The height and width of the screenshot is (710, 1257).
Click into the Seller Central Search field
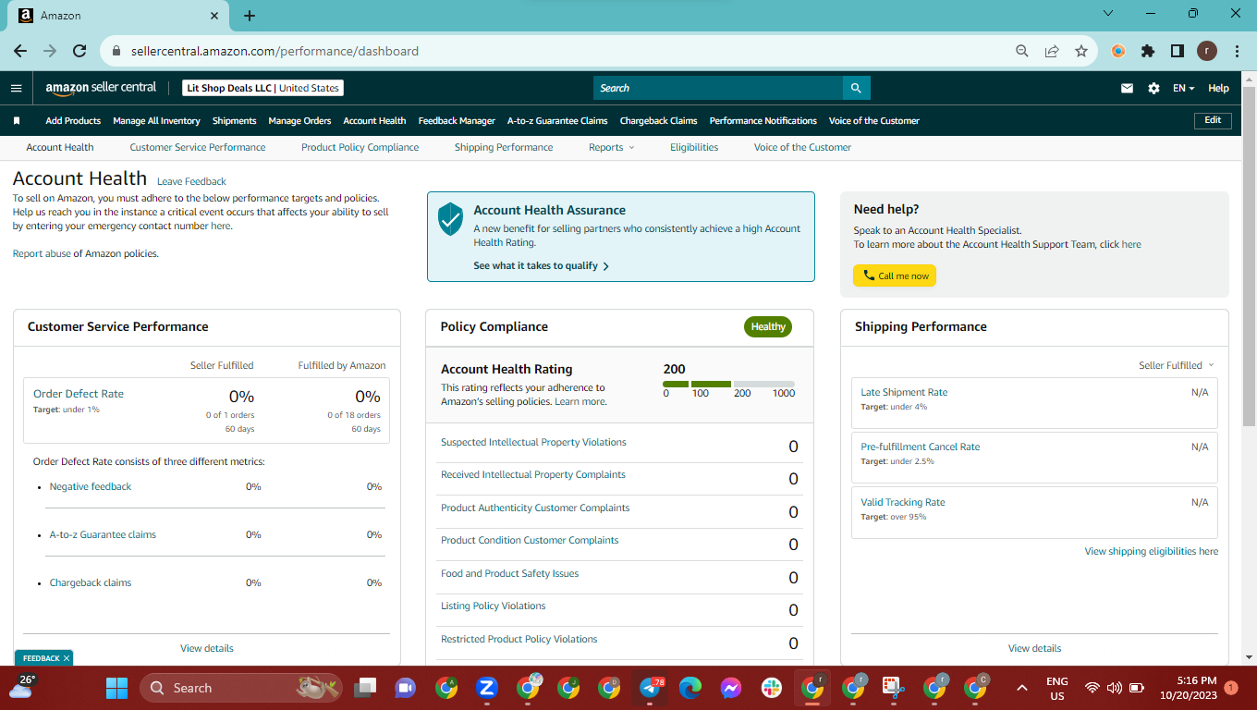718,88
